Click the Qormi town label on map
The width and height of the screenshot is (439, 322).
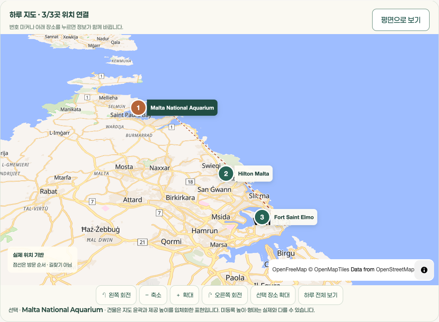tap(171, 242)
